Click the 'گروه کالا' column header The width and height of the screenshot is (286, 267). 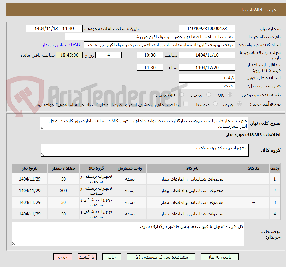click(96, 168)
